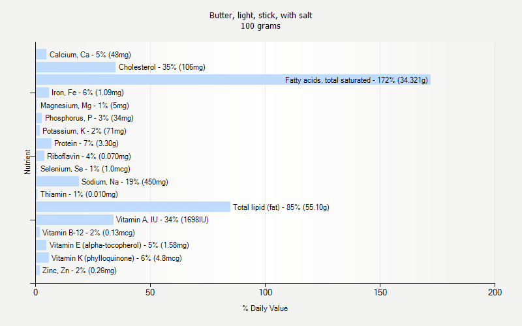522x326 pixels.
Task: Select the Vitamin B-12 label
Action: 88,233
